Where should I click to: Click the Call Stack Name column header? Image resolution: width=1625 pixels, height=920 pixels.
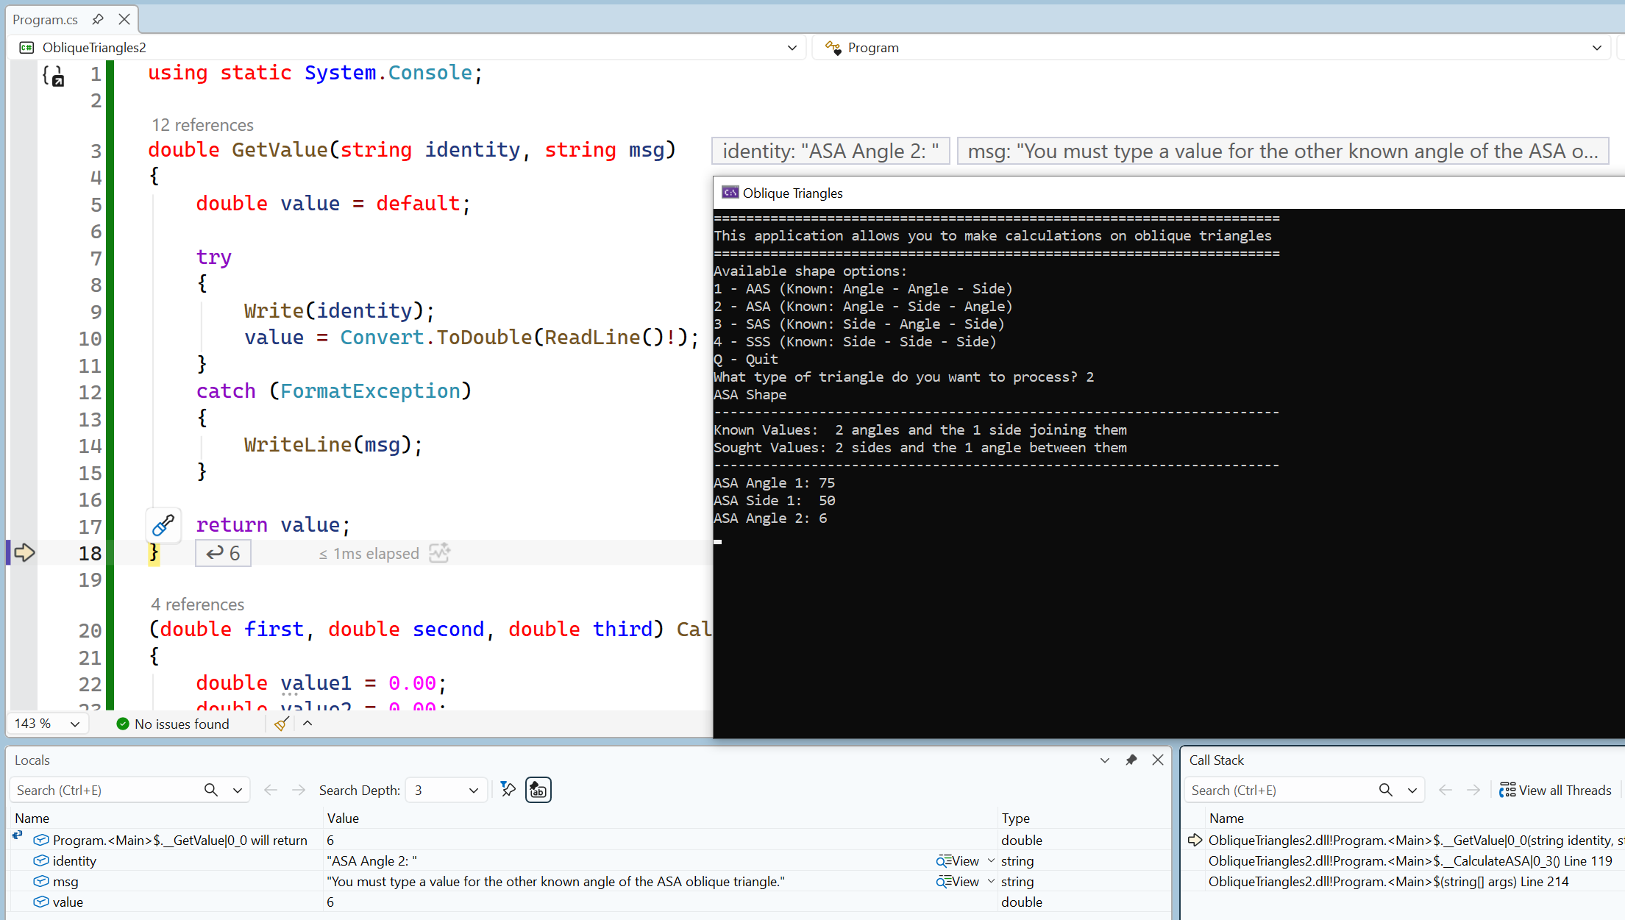[1226, 819]
